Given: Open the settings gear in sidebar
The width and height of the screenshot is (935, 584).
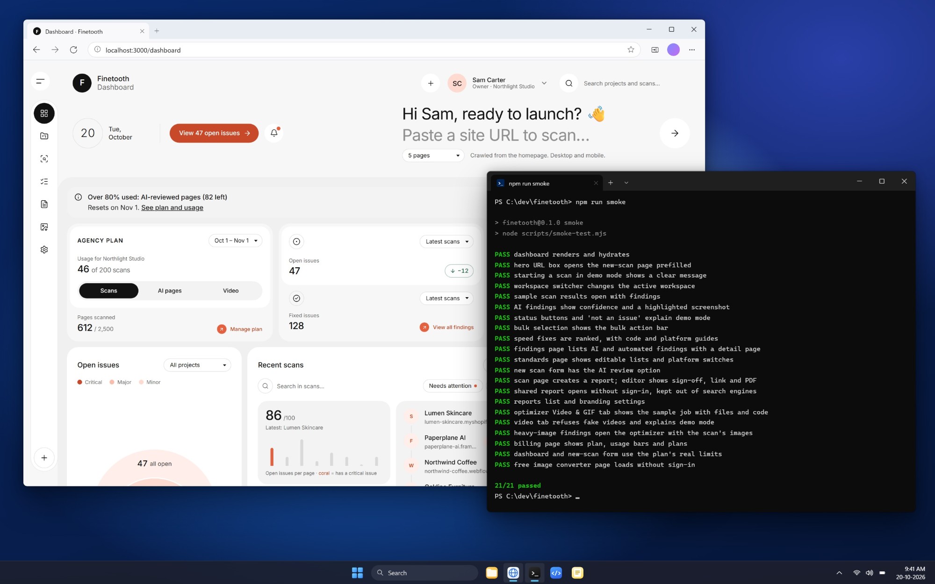Looking at the screenshot, I should pyautogui.click(x=44, y=249).
